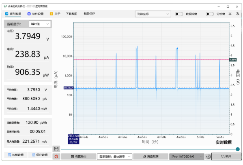Click the refresh history clock icon
243x165 pixels.
[x=208, y=157]
